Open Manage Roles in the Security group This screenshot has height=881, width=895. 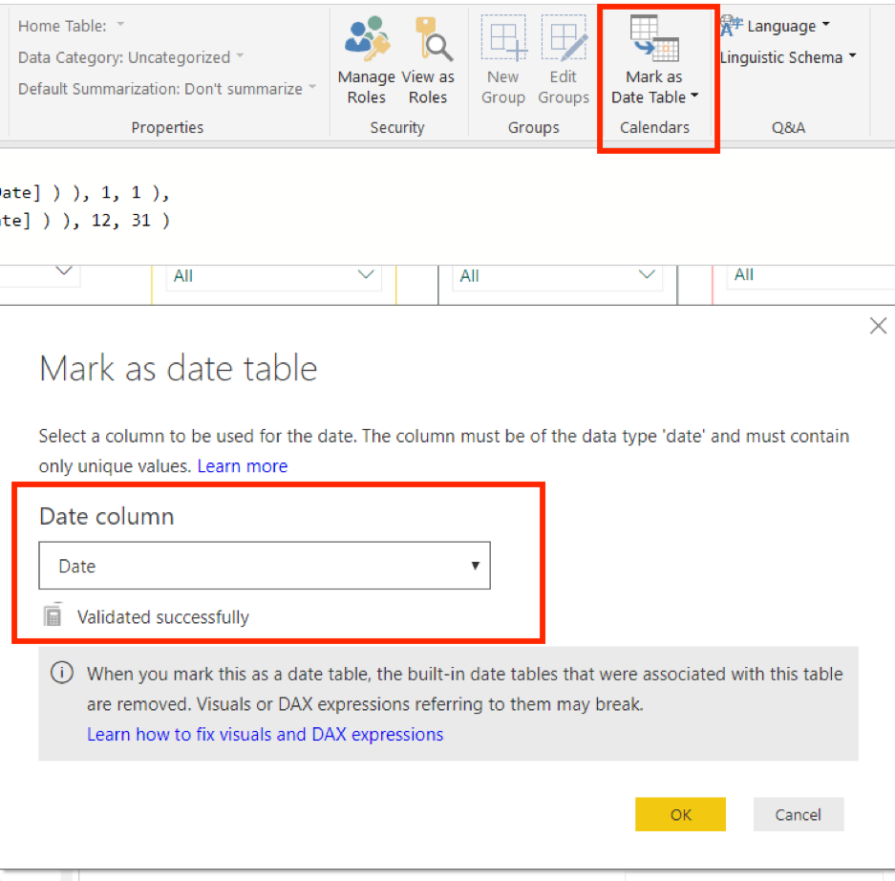coord(367,57)
